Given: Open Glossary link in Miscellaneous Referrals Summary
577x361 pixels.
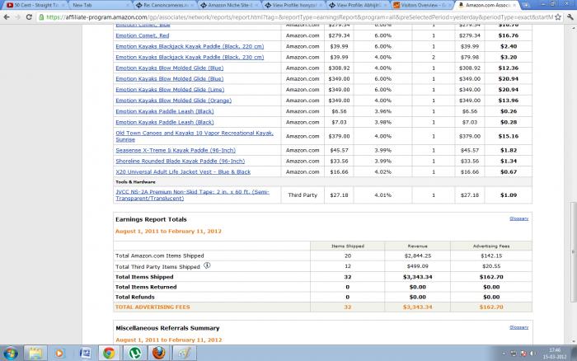Looking at the screenshot, I should coord(518,327).
